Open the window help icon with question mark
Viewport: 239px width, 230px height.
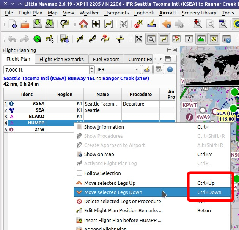click(x=226, y=39)
